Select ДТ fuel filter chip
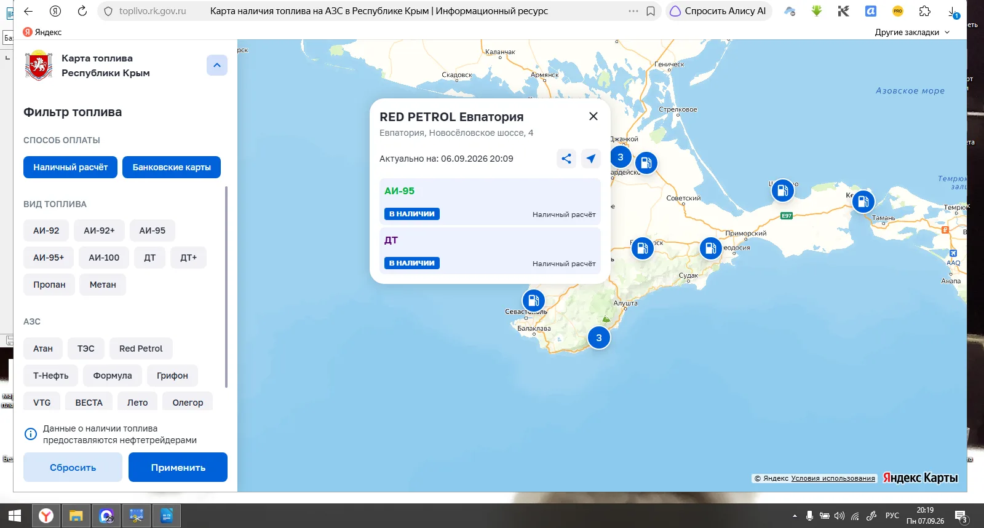984x528 pixels. pos(149,258)
